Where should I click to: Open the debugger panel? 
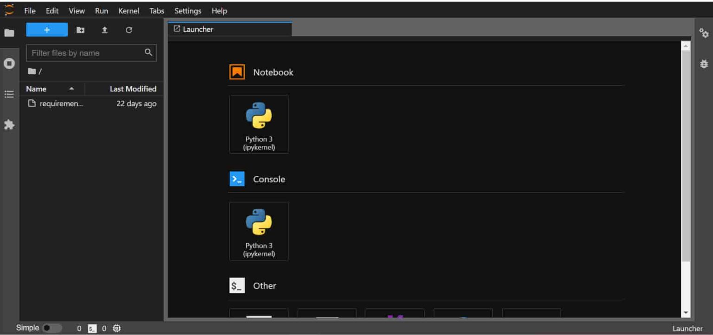(704, 64)
